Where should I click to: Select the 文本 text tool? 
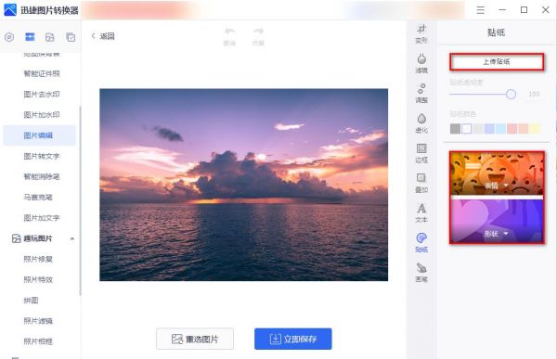coord(421,212)
